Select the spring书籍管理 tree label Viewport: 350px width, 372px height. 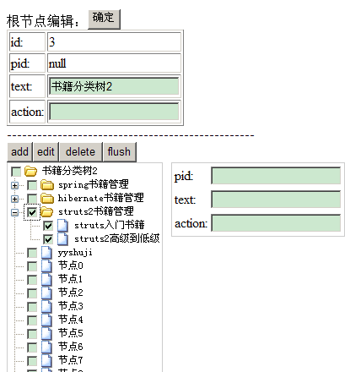94,184
